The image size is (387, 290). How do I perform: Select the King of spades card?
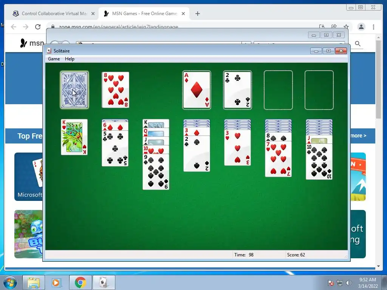pos(156,123)
